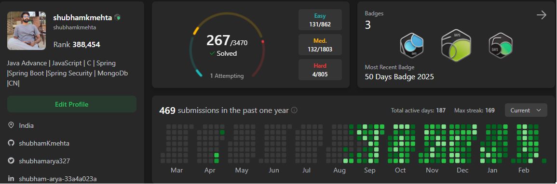
Task: Click the LinkedIn icon beside shubham-arya-33a4a023a
Action: click(x=11, y=178)
